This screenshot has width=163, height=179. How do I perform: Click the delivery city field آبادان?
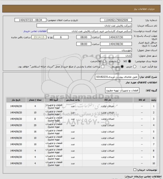[116, 56]
